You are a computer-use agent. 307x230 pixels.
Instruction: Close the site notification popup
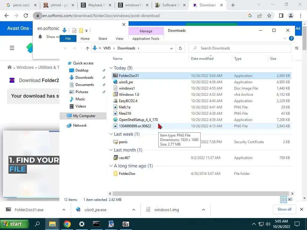pos(124,25)
